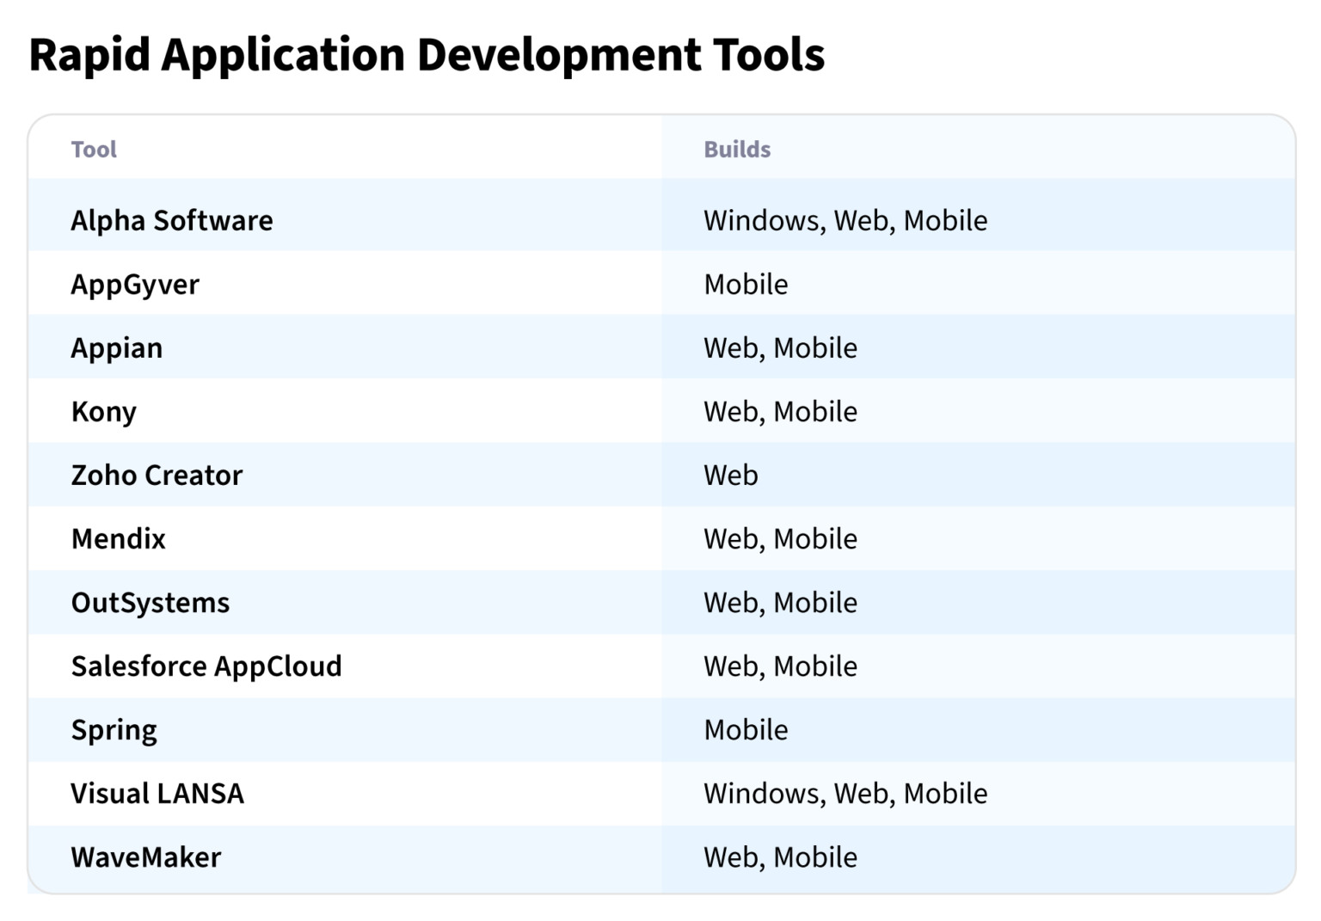This screenshot has width=1321, height=921.
Task: Click the OutSystems entry
Action: (150, 602)
